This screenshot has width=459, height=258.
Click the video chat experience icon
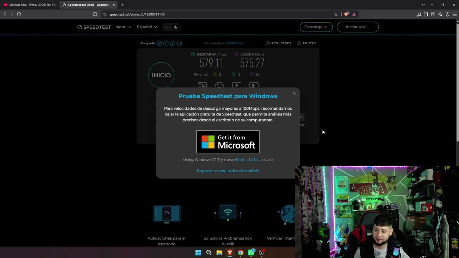click(x=254, y=86)
